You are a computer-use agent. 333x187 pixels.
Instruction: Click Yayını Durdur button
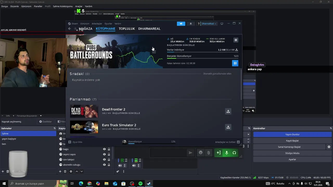(x=292, y=135)
